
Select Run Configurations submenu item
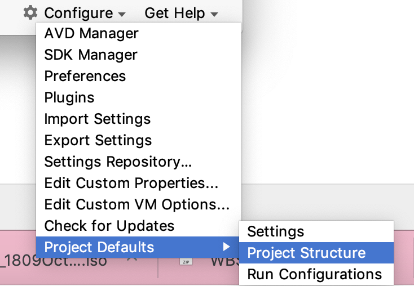[x=315, y=274]
